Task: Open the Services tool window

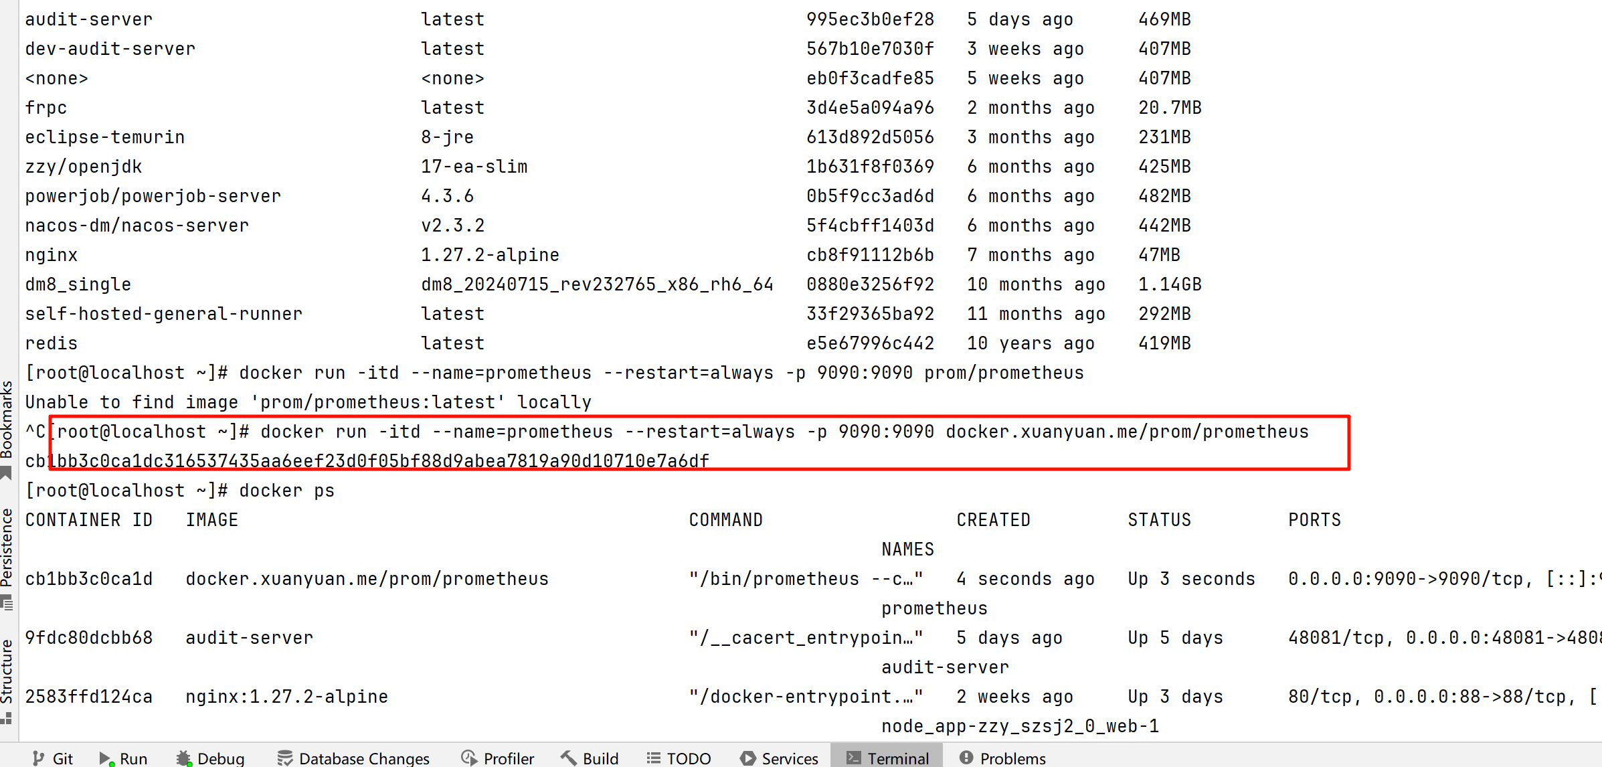Action: coord(780,758)
